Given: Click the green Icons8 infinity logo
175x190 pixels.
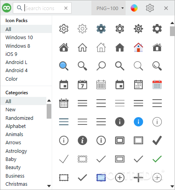Looking at the screenshot, I should (x=7, y=8).
